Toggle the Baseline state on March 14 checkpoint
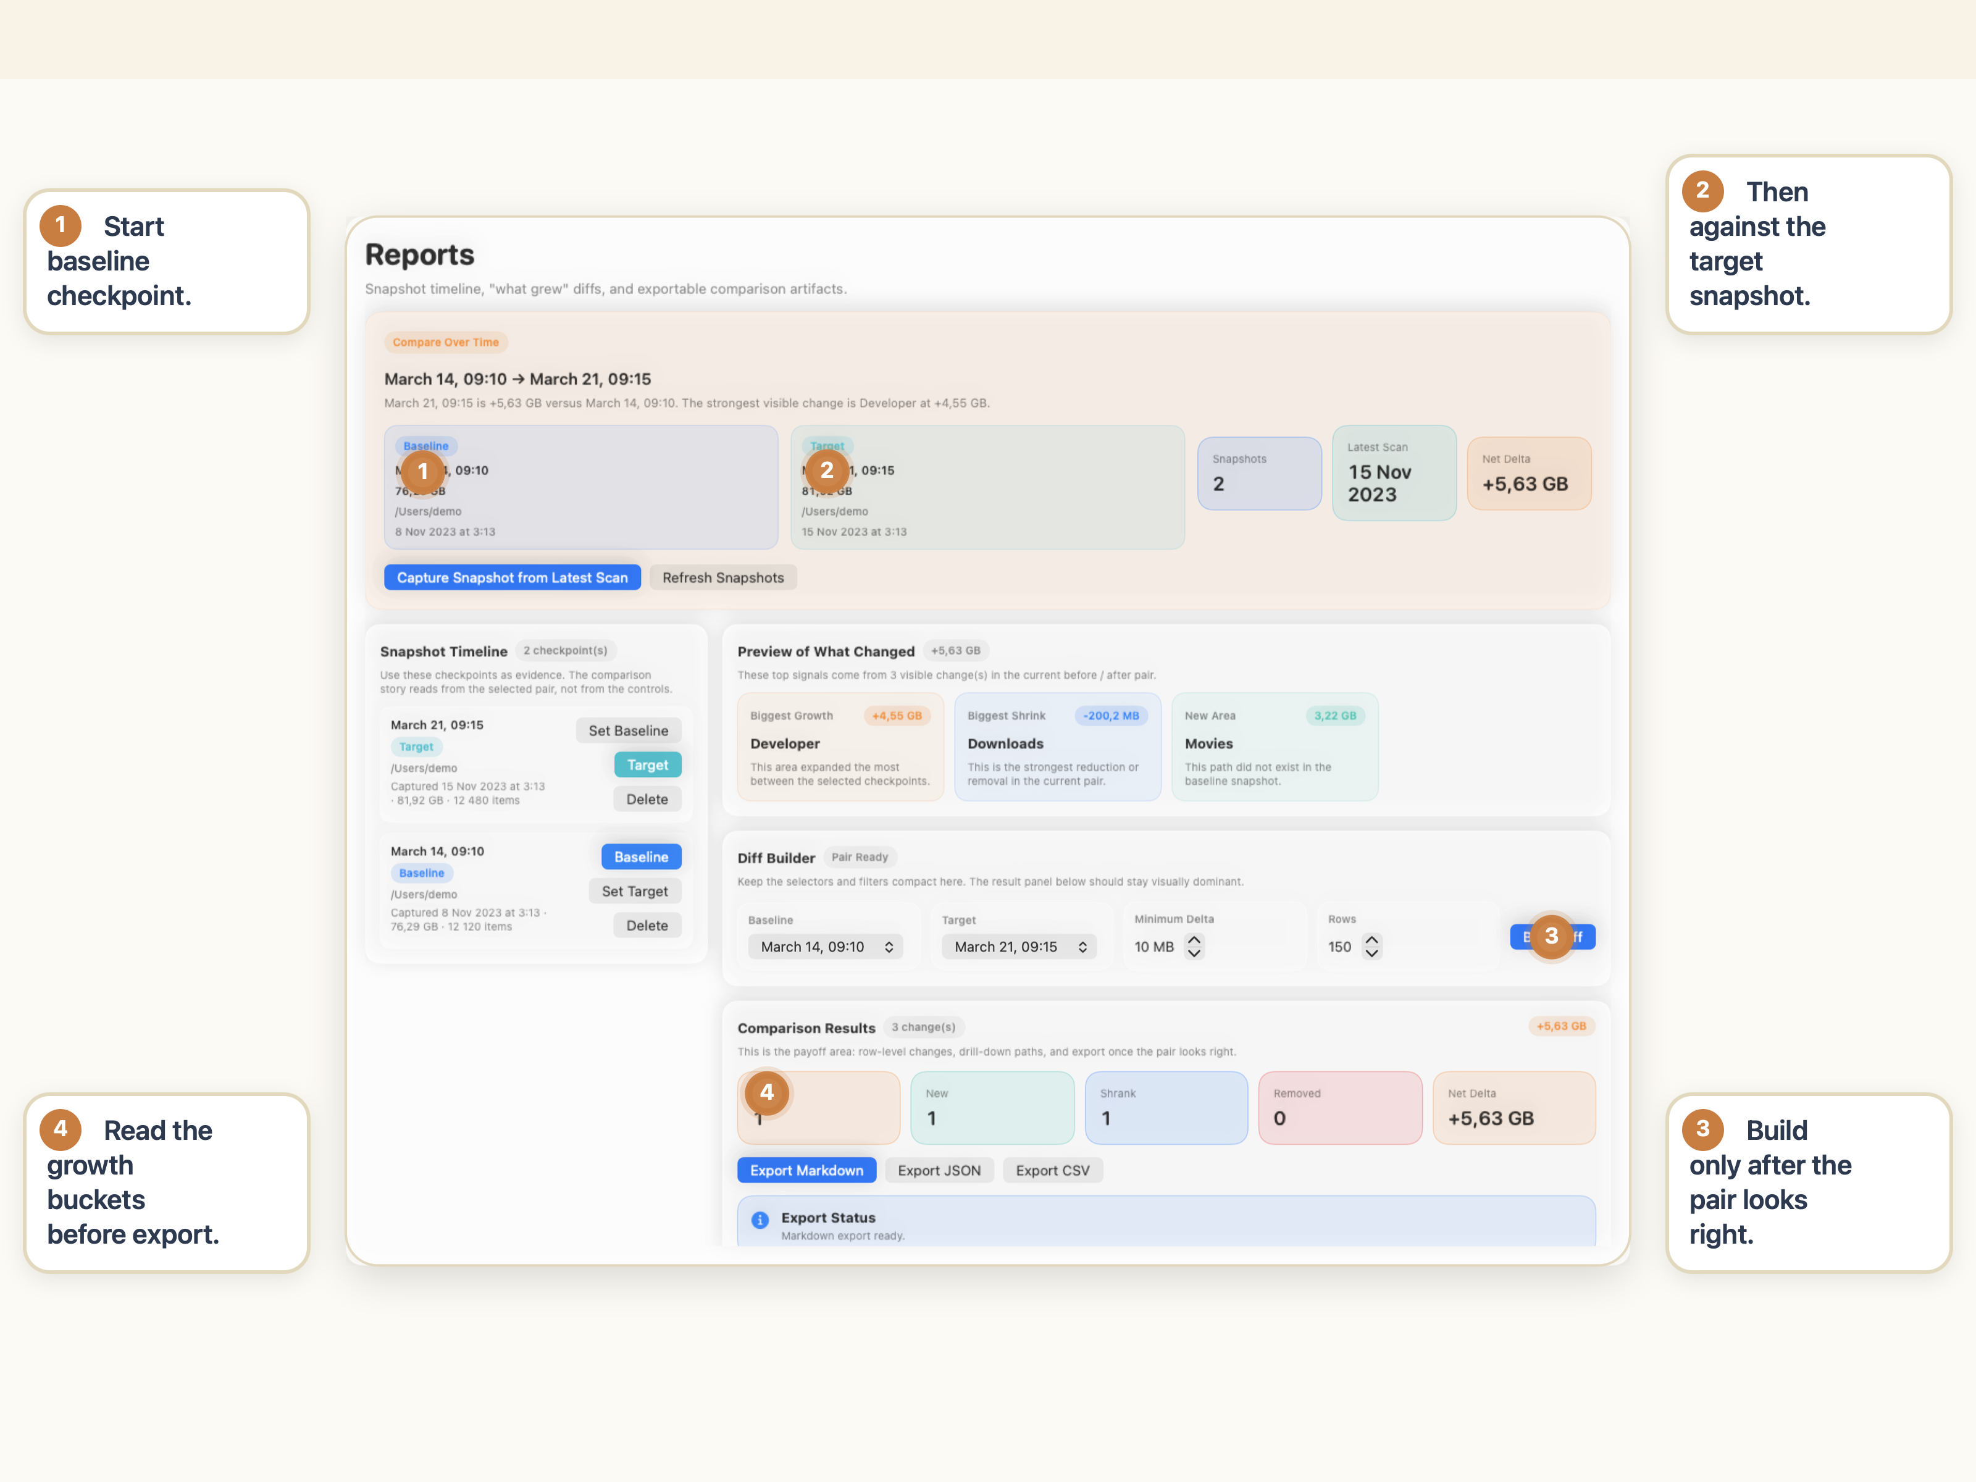1976x1482 pixels. [x=640, y=856]
